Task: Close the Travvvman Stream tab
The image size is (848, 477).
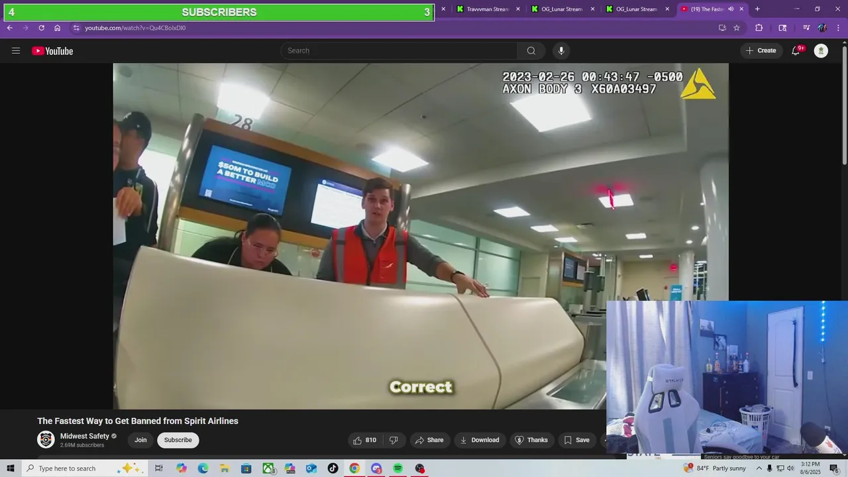Action: (x=518, y=9)
